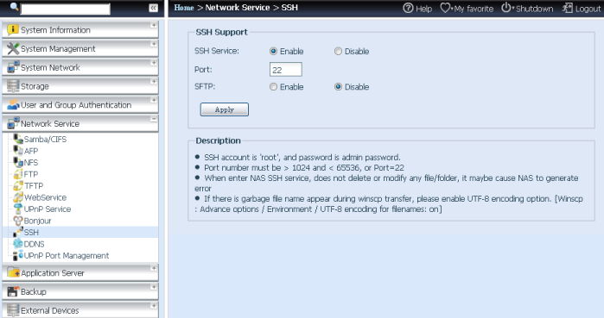Expand the System Management section plus button
Screen dimensions: 604x318
(153, 44)
